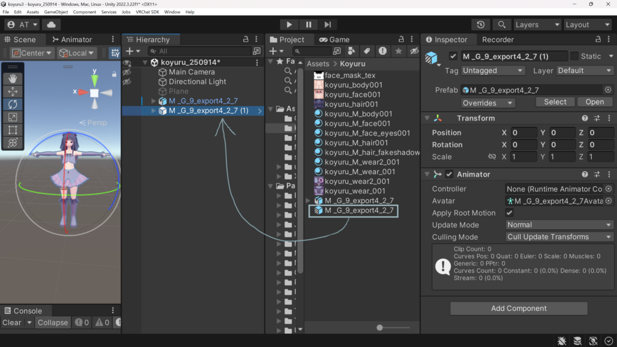617x347 pixels.
Task: Lock the Project panel
Action: [x=401, y=39]
